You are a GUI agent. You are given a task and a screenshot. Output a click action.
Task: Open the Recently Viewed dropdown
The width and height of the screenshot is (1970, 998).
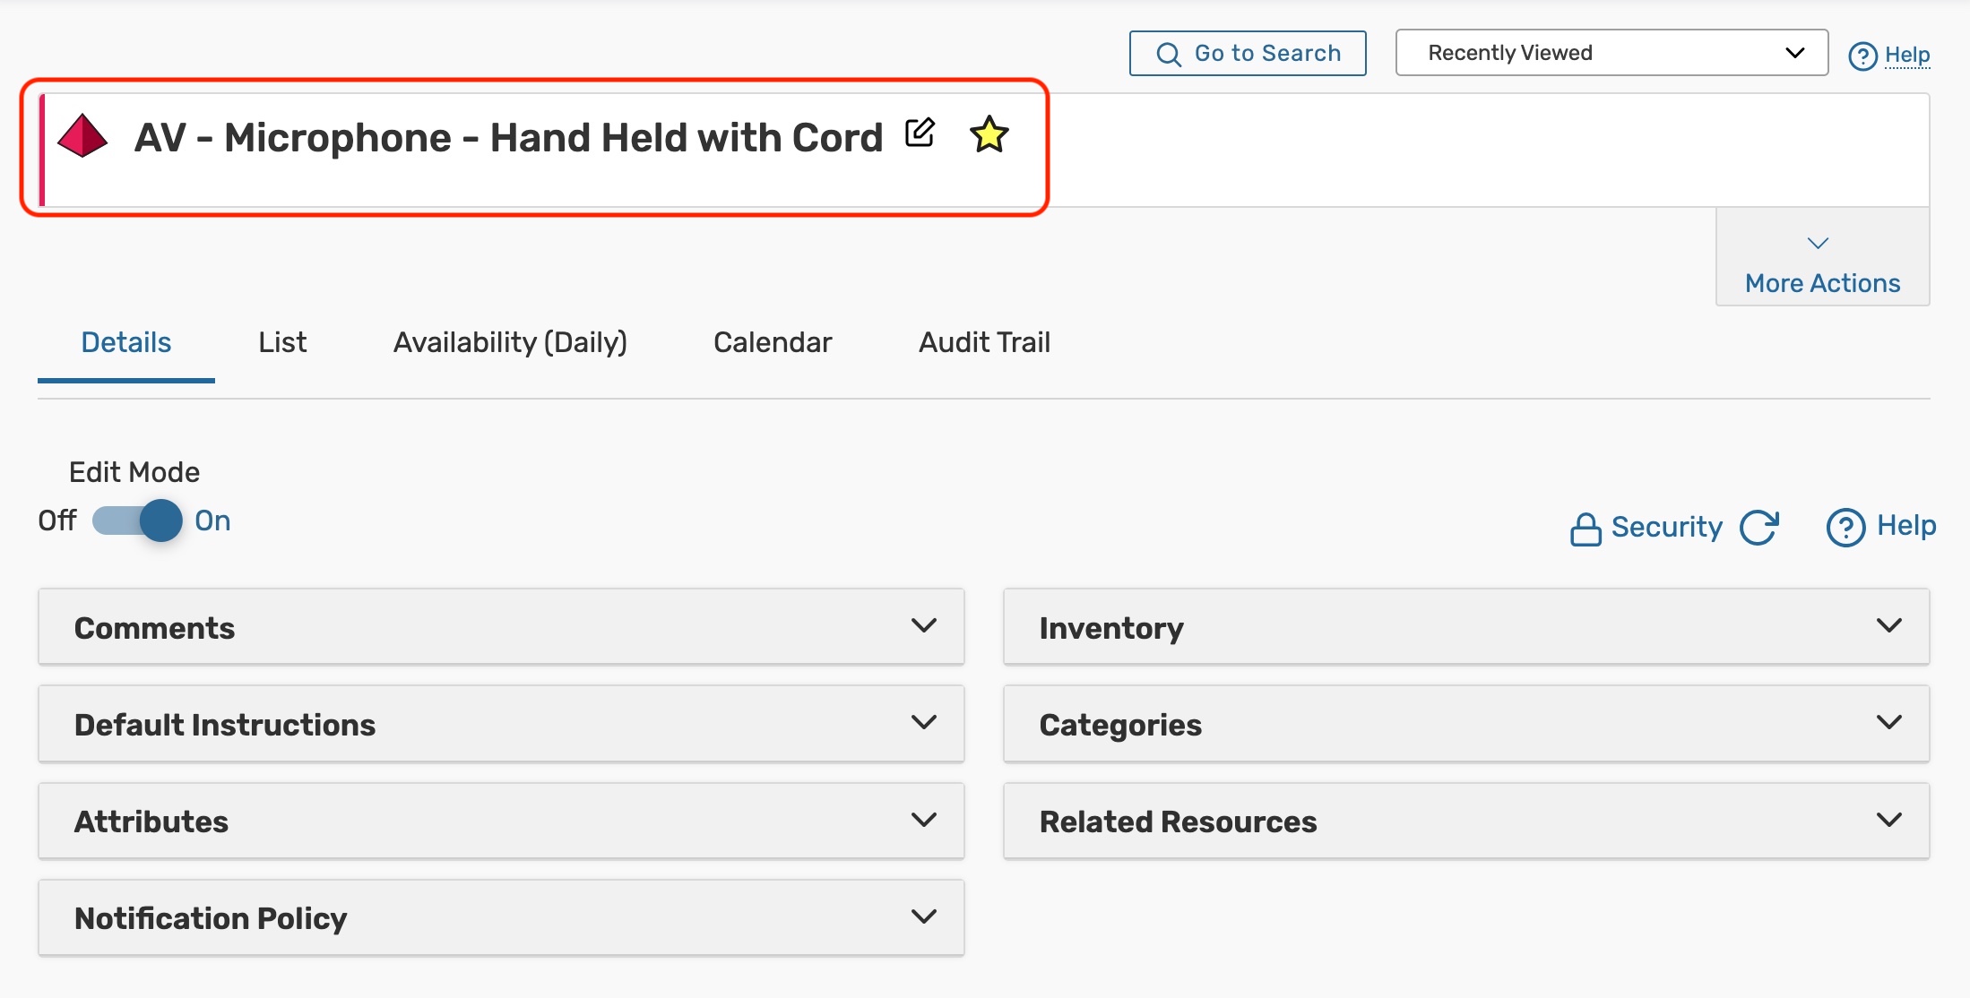click(x=1611, y=53)
